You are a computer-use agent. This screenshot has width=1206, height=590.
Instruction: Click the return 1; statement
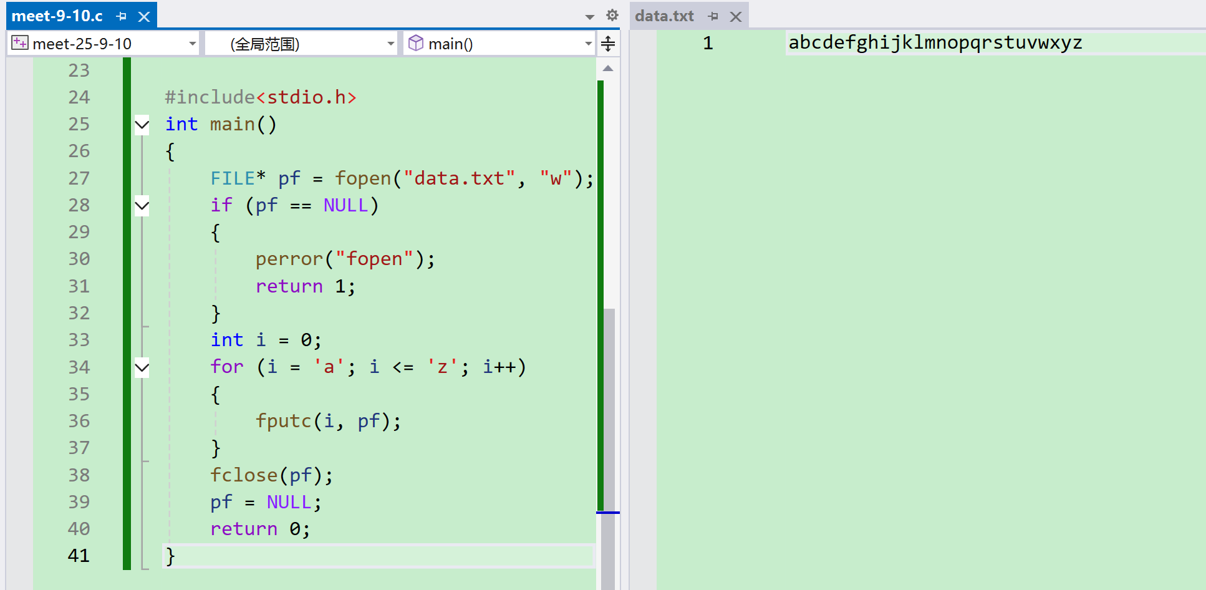(306, 286)
